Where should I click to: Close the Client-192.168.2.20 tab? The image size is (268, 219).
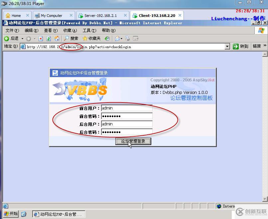pyautogui.click(x=180, y=15)
